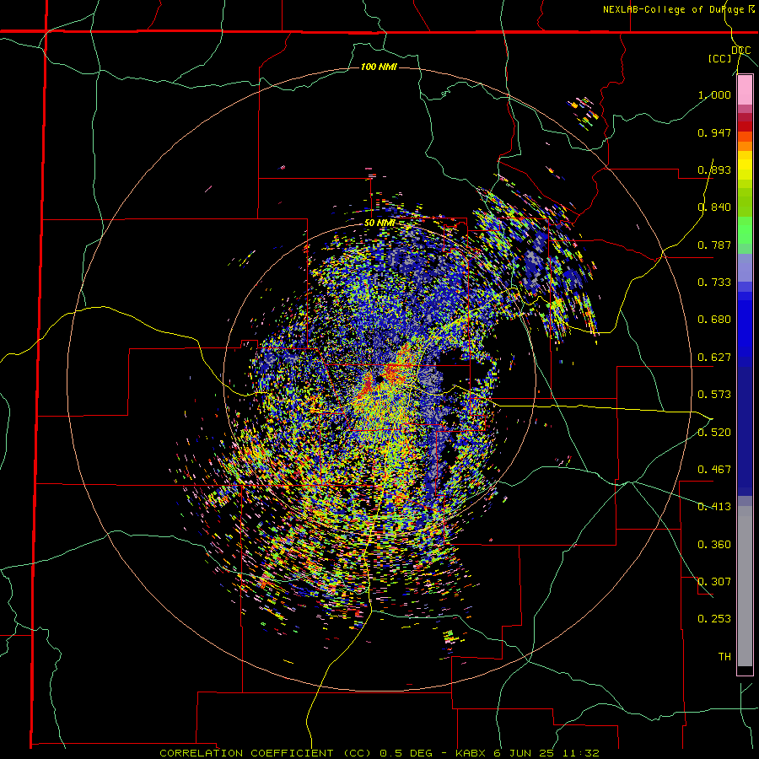Click the red segment of the color bar

tap(745, 126)
